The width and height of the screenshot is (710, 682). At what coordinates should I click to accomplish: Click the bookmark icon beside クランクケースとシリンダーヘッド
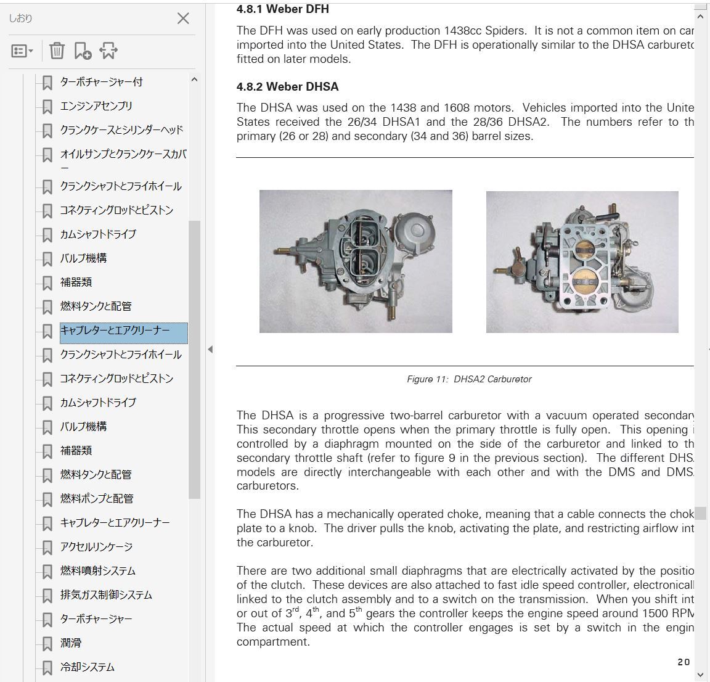pyautogui.click(x=47, y=131)
